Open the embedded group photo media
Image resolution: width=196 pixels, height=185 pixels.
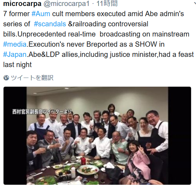pyautogui.click(x=97, y=136)
